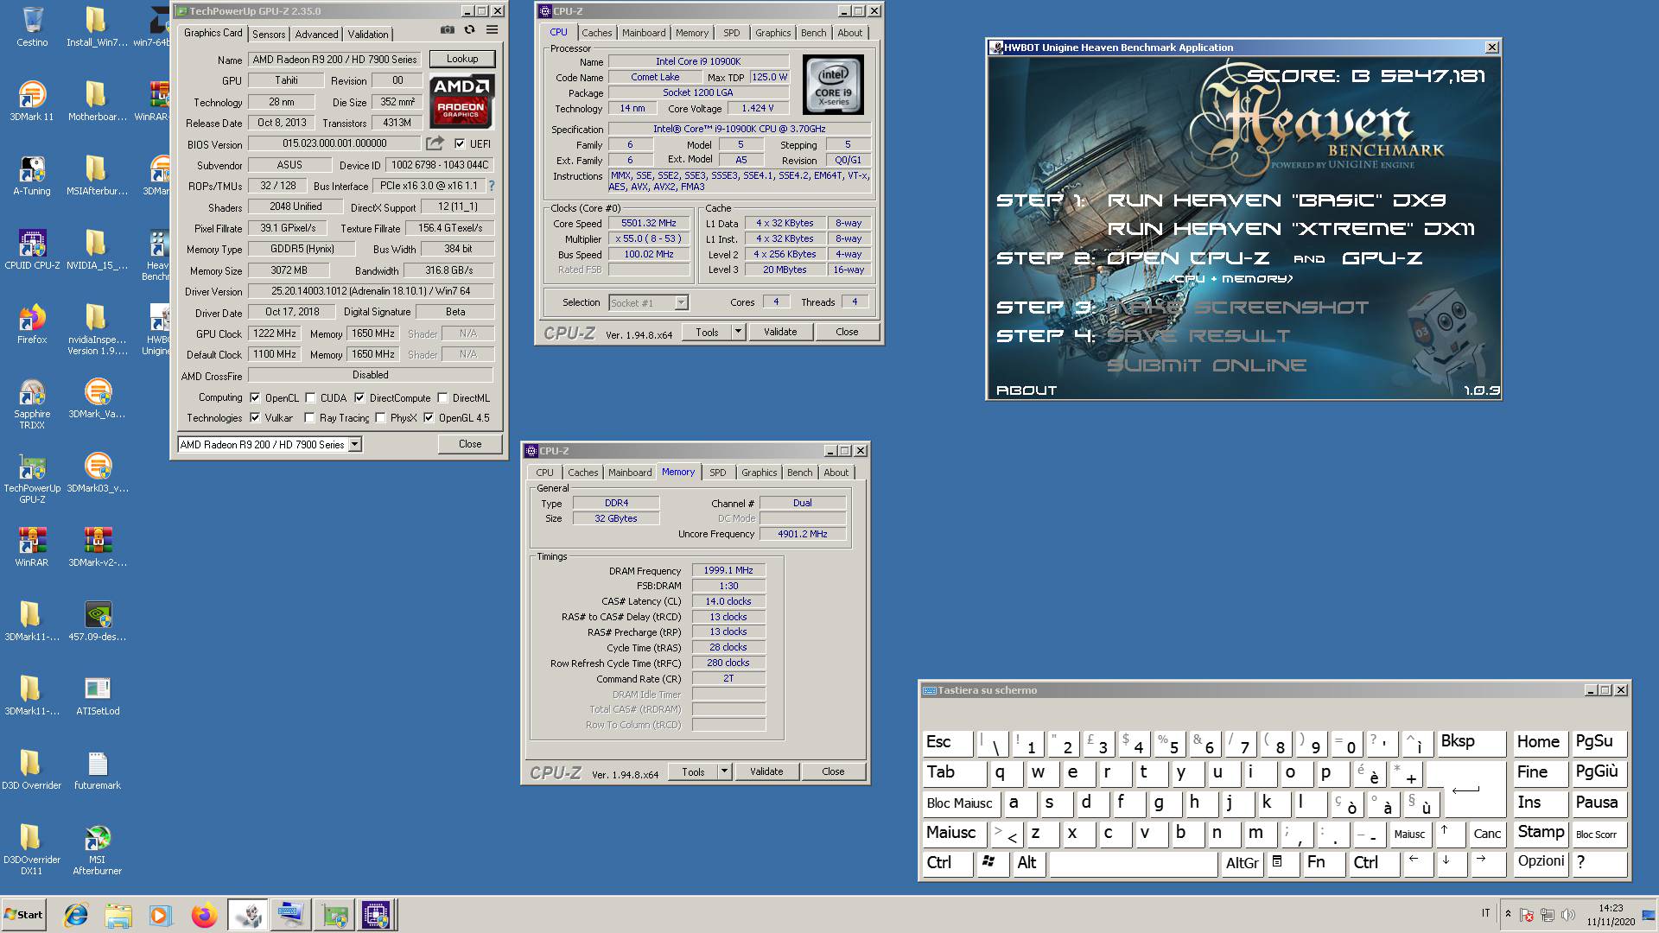Open the GPU-Z hamburger menu icon

pos(492,30)
